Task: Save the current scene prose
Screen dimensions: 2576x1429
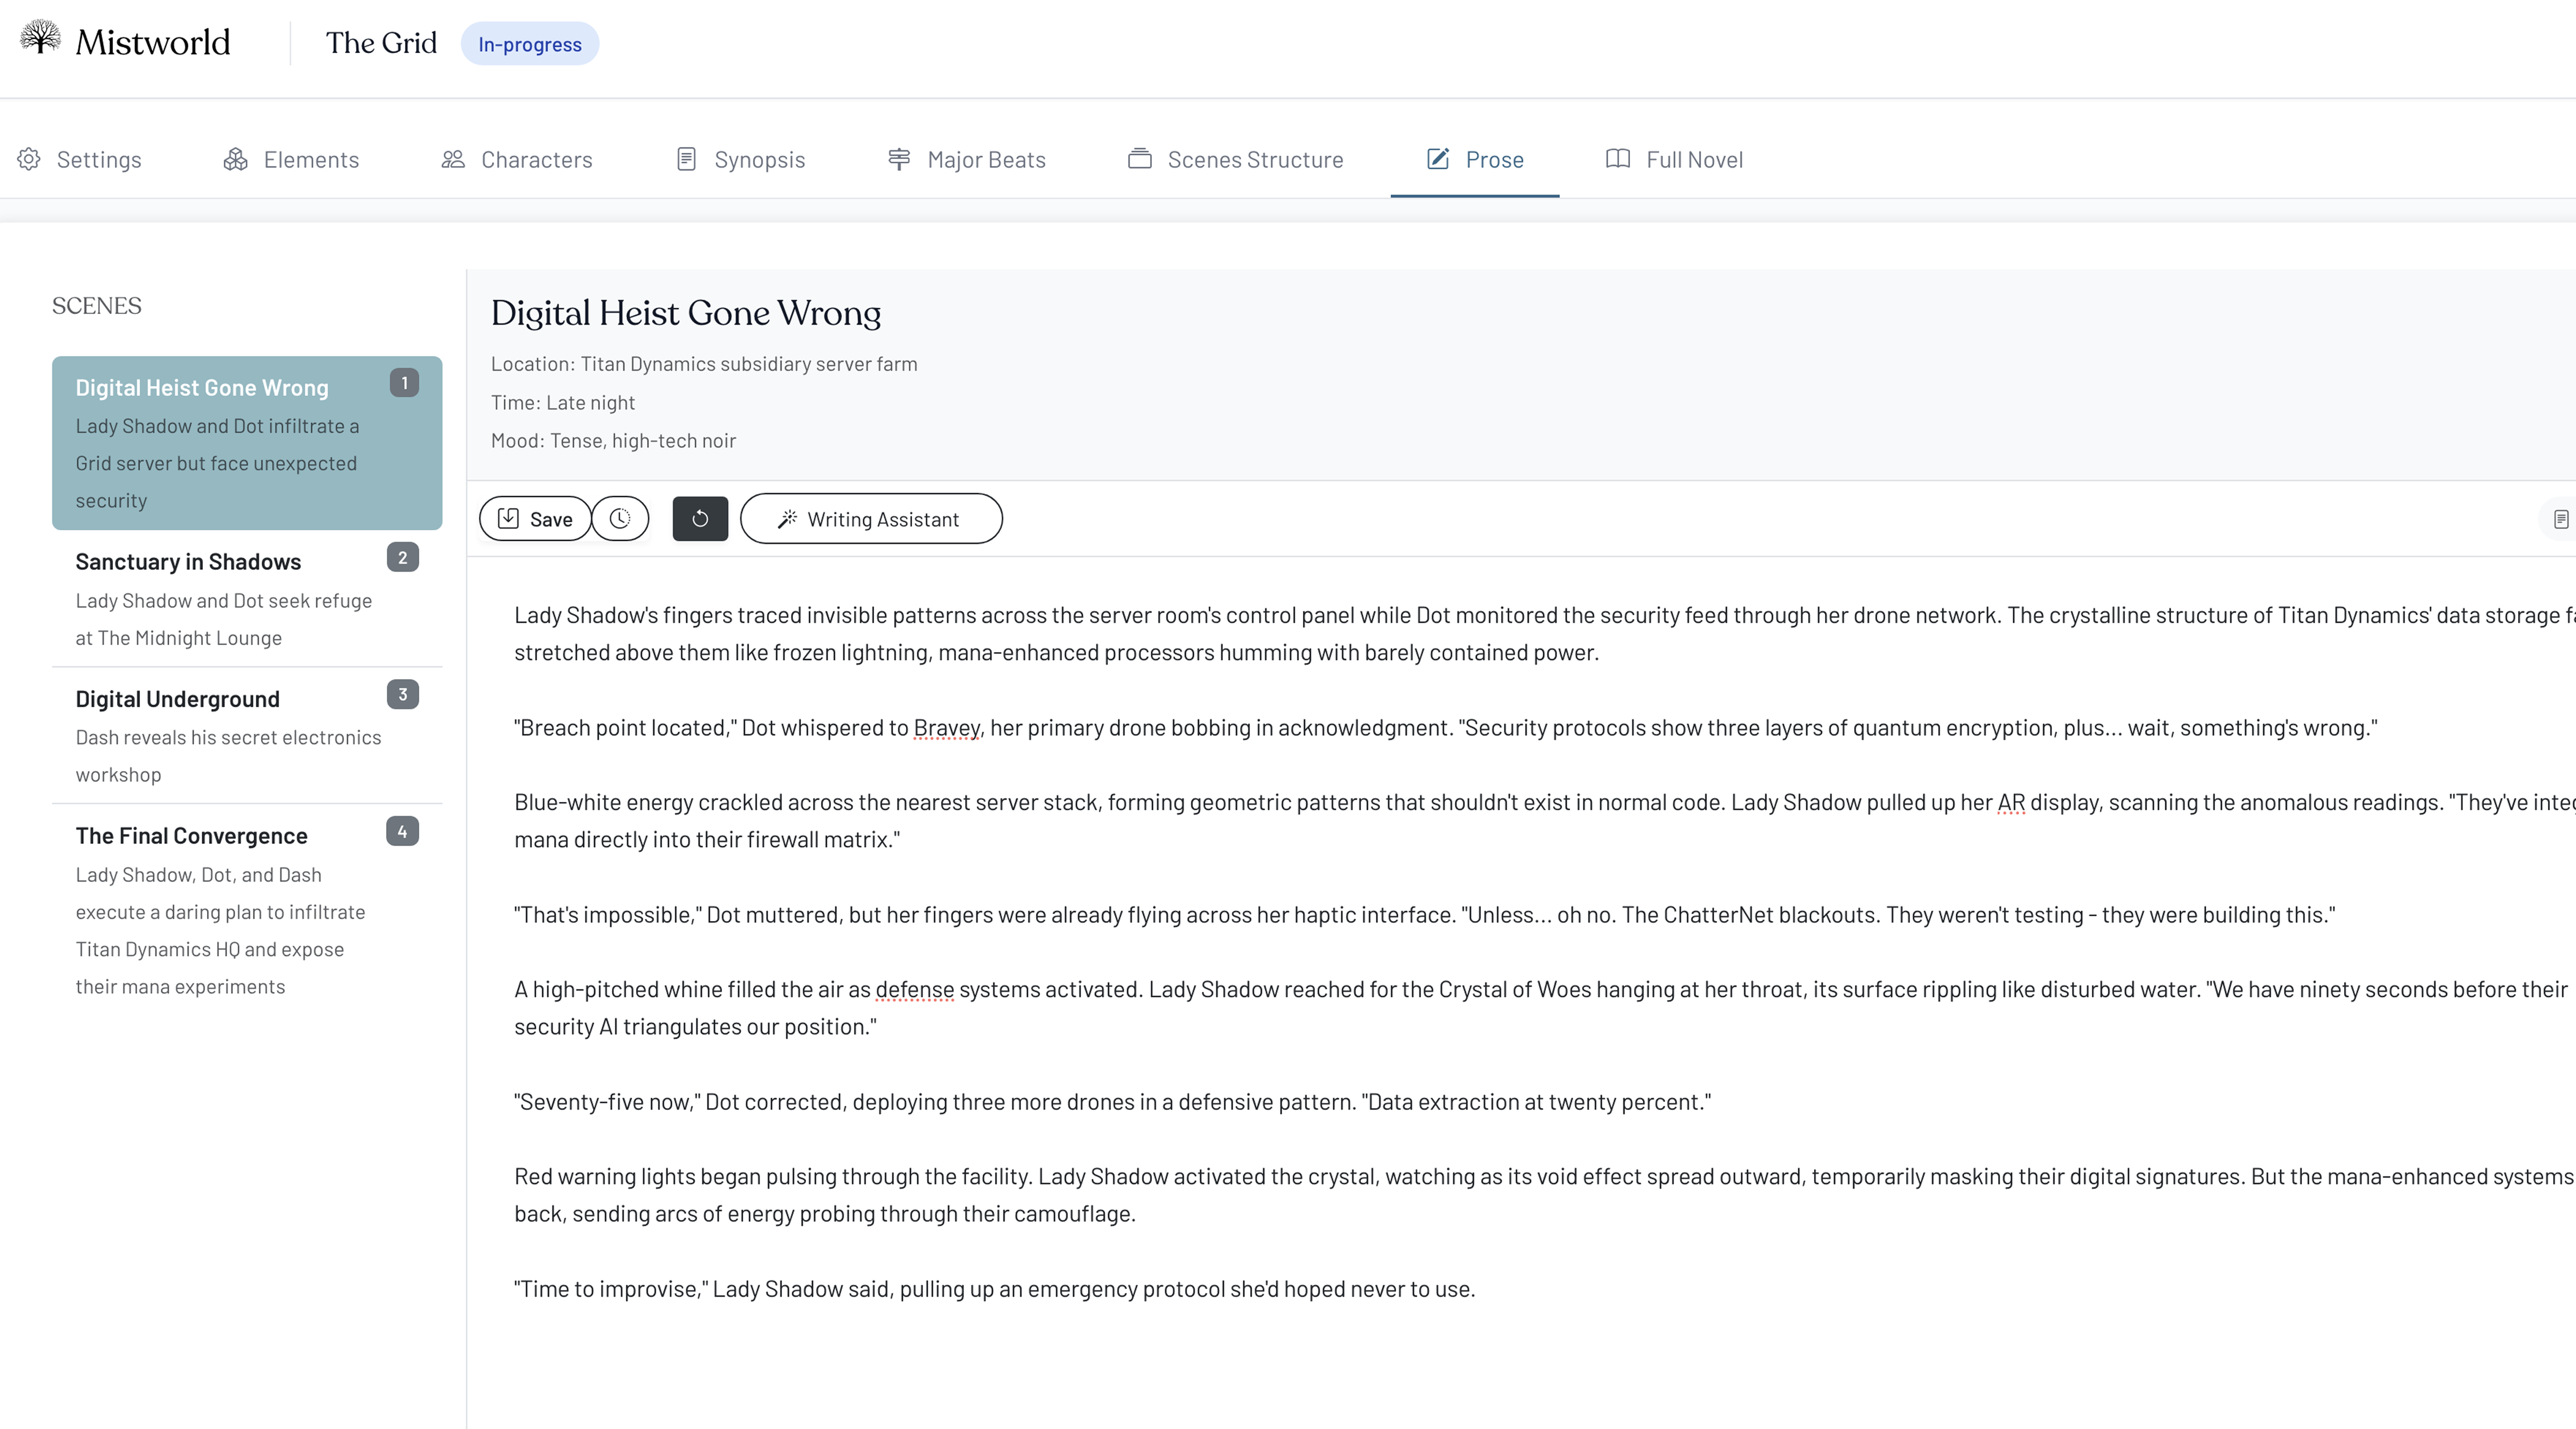Action: (x=535, y=519)
